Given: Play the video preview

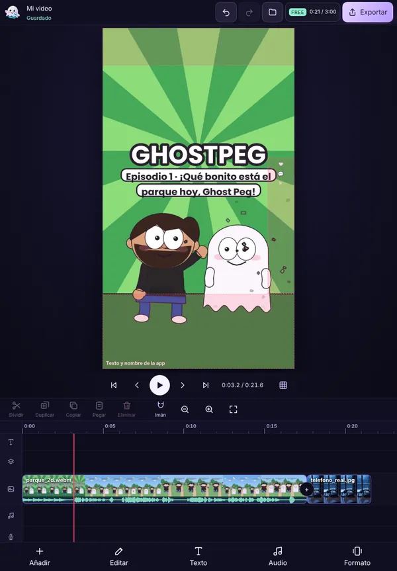Looking at the screenshot, I should [159, 385].
